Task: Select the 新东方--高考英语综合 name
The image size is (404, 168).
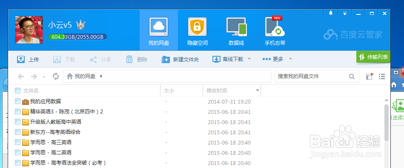Action: coord(55,132)
